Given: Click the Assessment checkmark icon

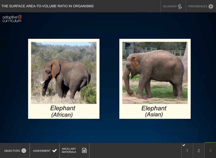Looking at the screenshot, I should [54, 151].
